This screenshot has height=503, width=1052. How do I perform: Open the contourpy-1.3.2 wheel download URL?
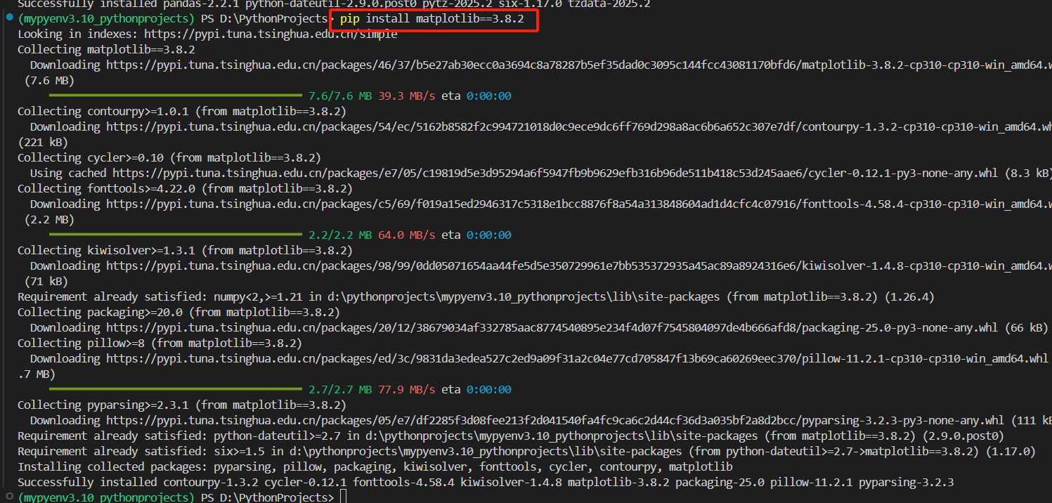coord(579,126)
